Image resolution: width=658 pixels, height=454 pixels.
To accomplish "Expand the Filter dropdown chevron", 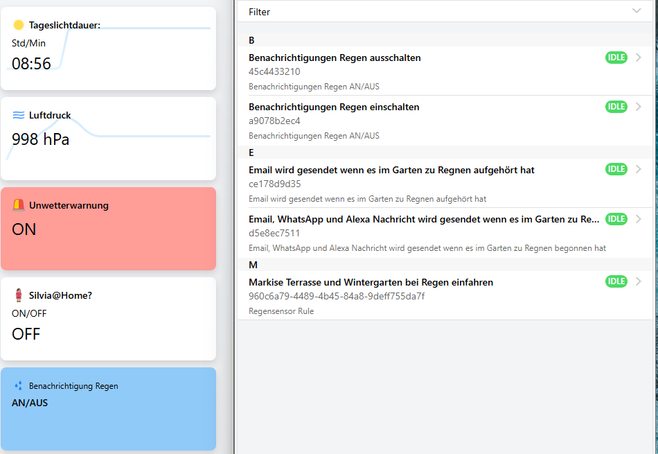I will pyautogui.click(x=637, y=11).
